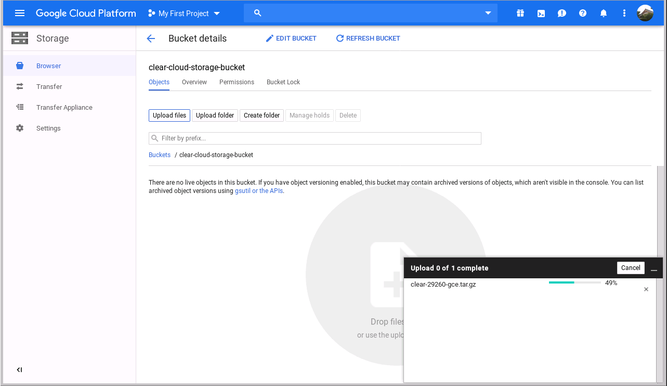The height and width of the screenshot is (386, 667).
Task: Switch to the Overview tab
Action: pyautogui.click(x=194, y=82)
